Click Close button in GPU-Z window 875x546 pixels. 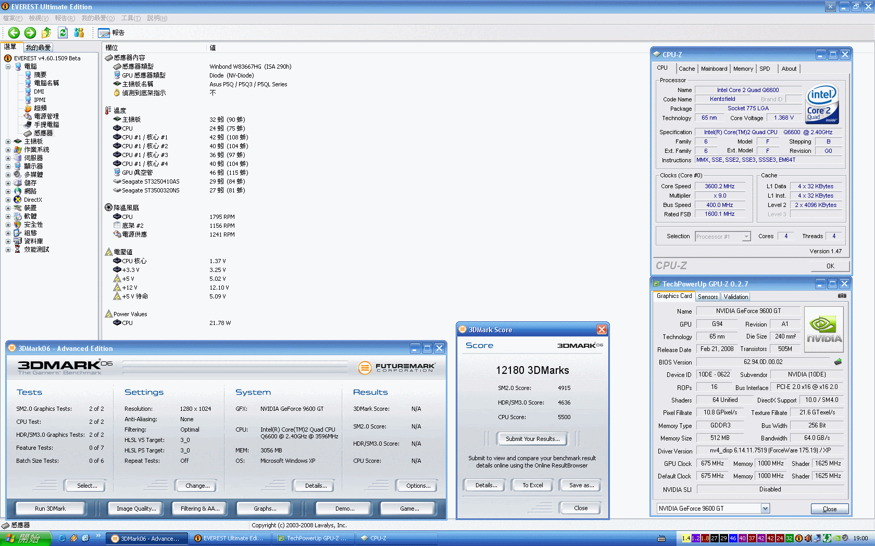pos(830,509)
